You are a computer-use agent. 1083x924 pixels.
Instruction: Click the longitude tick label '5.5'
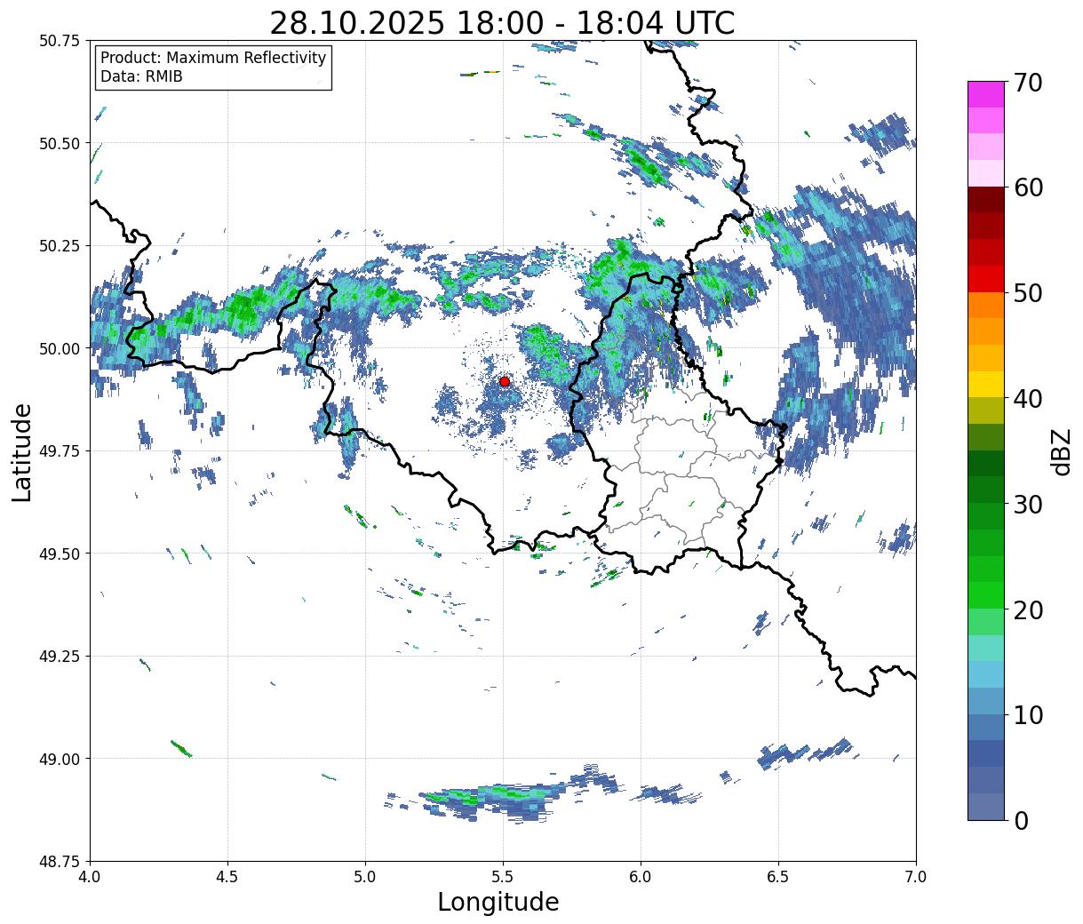coord(503,877)
